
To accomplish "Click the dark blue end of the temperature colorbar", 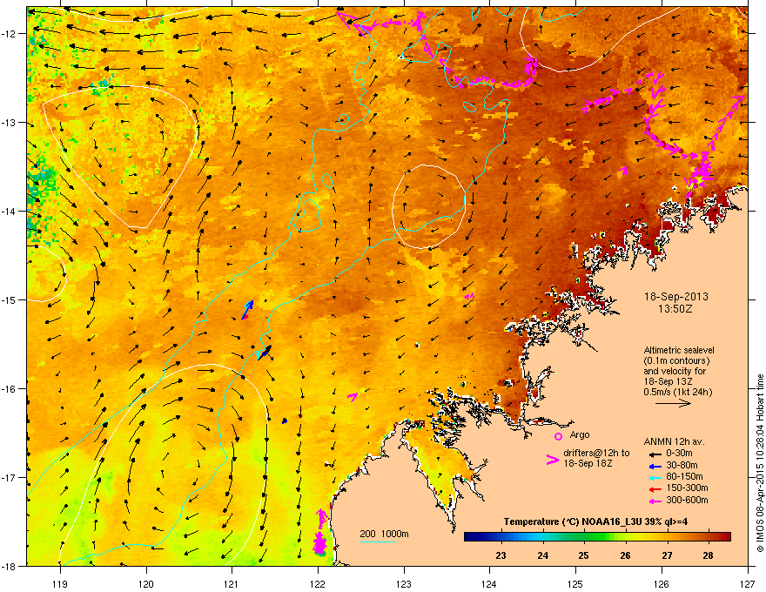I will click(x=470, y=537).
